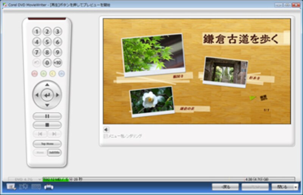The height and width of the screenshot is (195, 303).
Task: Click the Top Menu button on the remote
Action: pos(47,144)
